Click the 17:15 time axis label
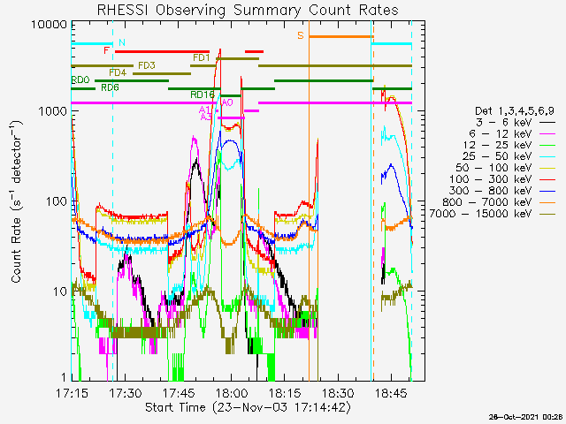This screenshot has width=566, height=424. (72, 393)
